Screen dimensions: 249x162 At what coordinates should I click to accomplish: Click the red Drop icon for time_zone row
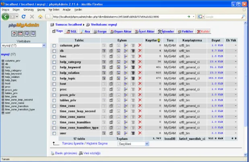coord(140,106)
